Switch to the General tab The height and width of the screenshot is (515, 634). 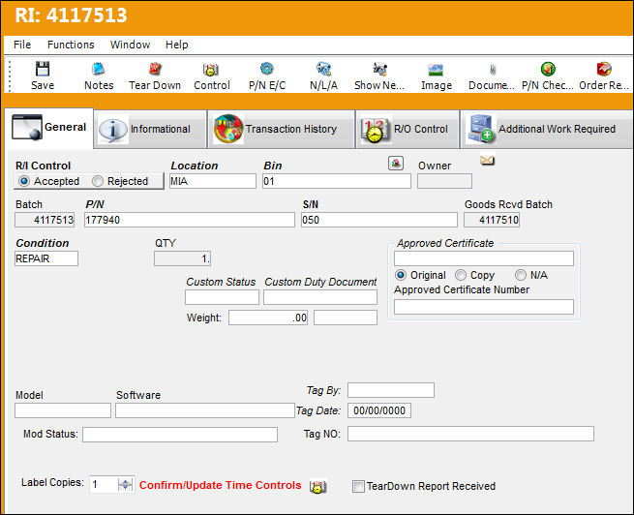point(49,128)
